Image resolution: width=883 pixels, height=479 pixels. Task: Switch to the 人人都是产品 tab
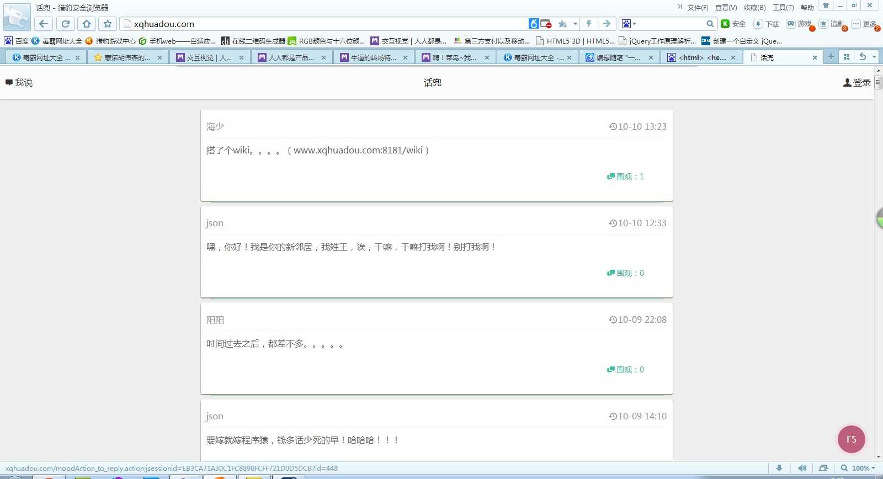[292, 57]
